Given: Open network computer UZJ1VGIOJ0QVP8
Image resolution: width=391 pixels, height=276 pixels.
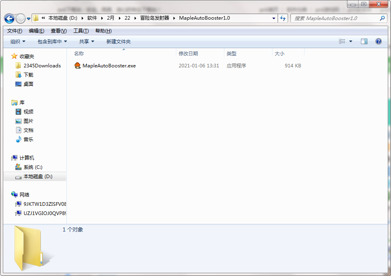Looking at the screenshot, I should pyautogui.click(x=45, y=213).
